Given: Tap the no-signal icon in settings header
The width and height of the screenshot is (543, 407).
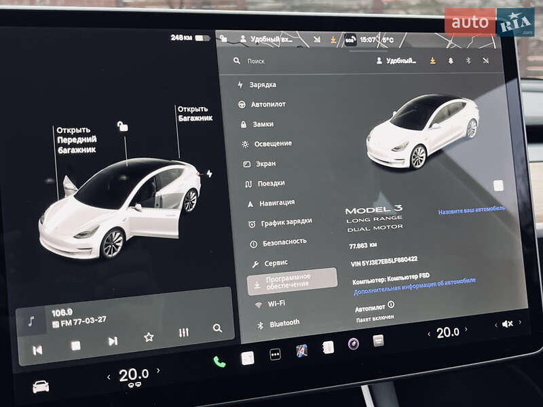Looking at the screenshot, I should point(485,60).
